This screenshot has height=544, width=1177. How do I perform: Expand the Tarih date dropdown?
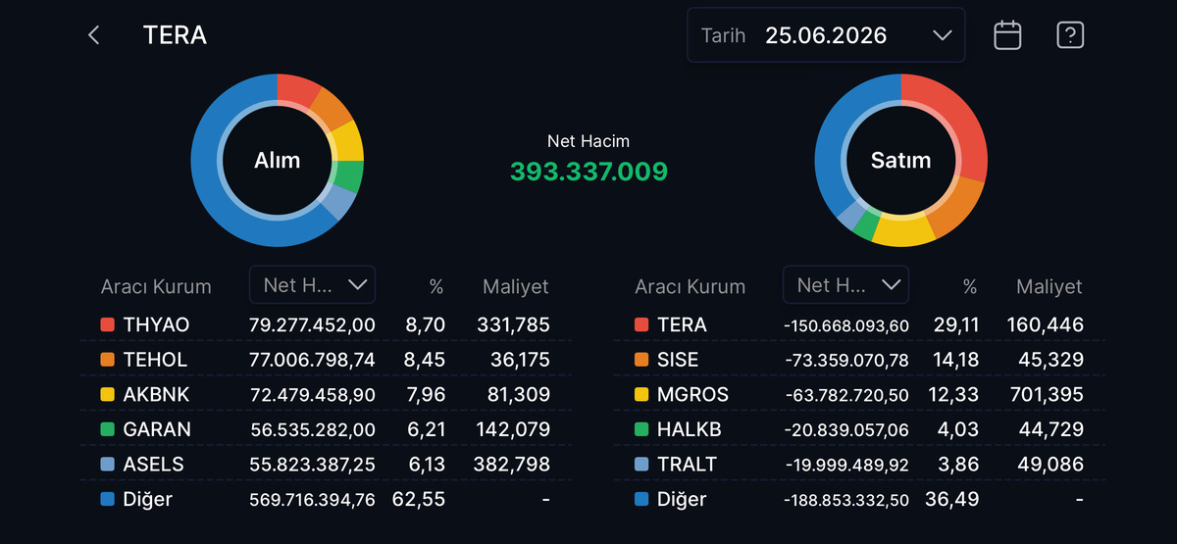(826, 35)
